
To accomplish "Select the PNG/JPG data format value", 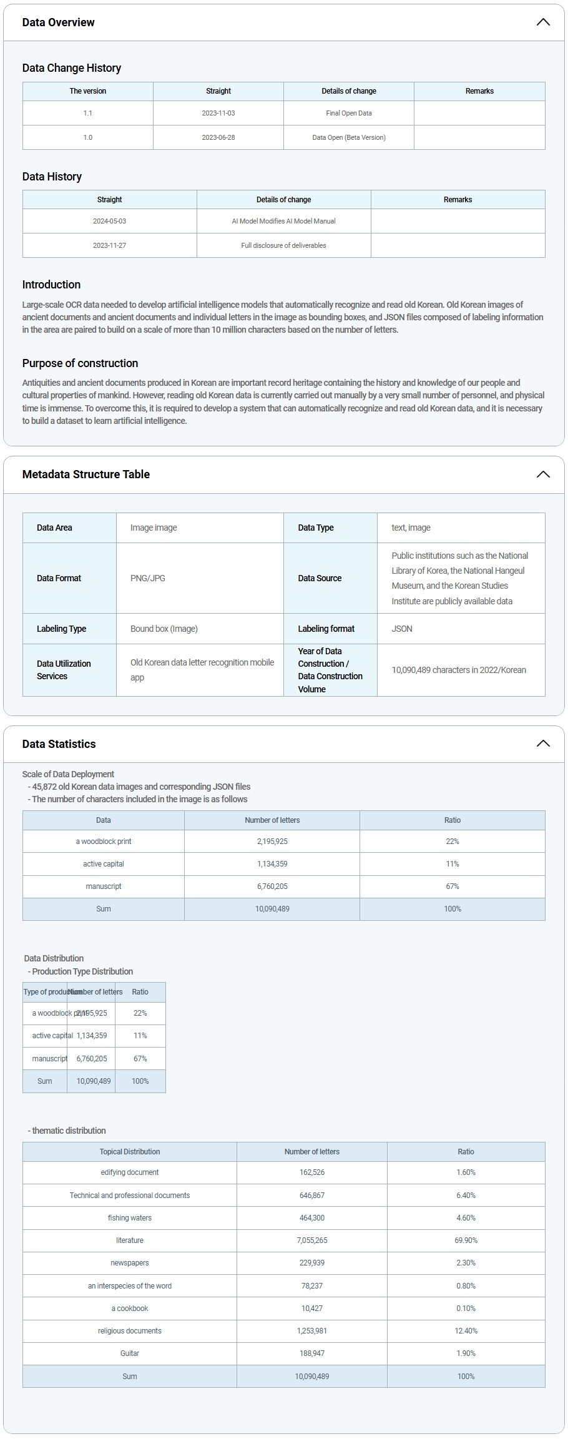I will click(148, 578).
